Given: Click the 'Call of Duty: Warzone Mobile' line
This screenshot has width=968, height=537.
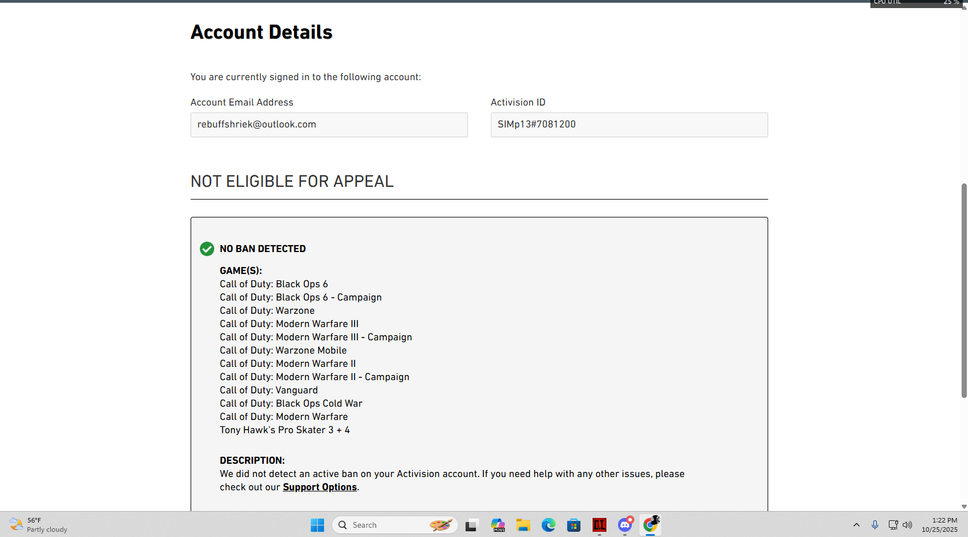Looking at the screenshot, I should [284, 350].
